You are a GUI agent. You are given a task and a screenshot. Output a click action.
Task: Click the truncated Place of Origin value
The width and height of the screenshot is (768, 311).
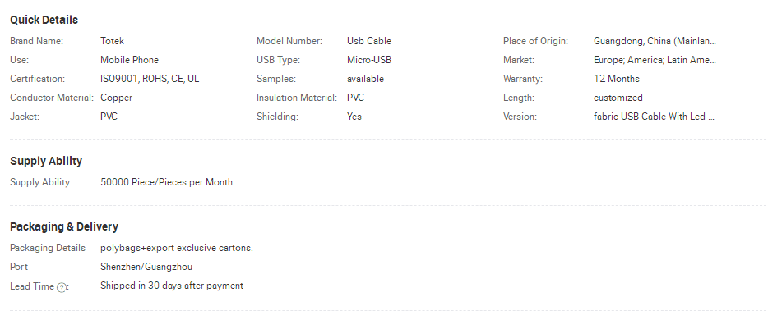[x=655, y=41]
